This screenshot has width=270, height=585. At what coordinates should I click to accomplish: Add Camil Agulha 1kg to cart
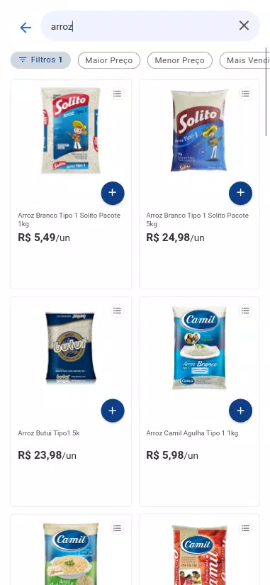(x=240, y=411)
